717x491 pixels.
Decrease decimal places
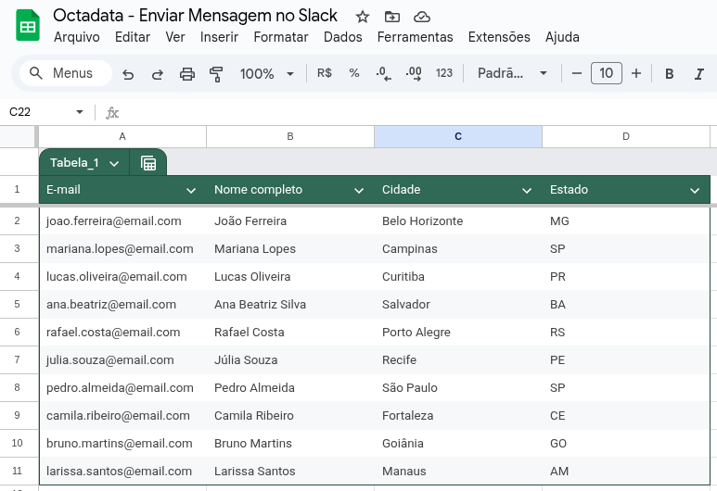coord(383,73)
